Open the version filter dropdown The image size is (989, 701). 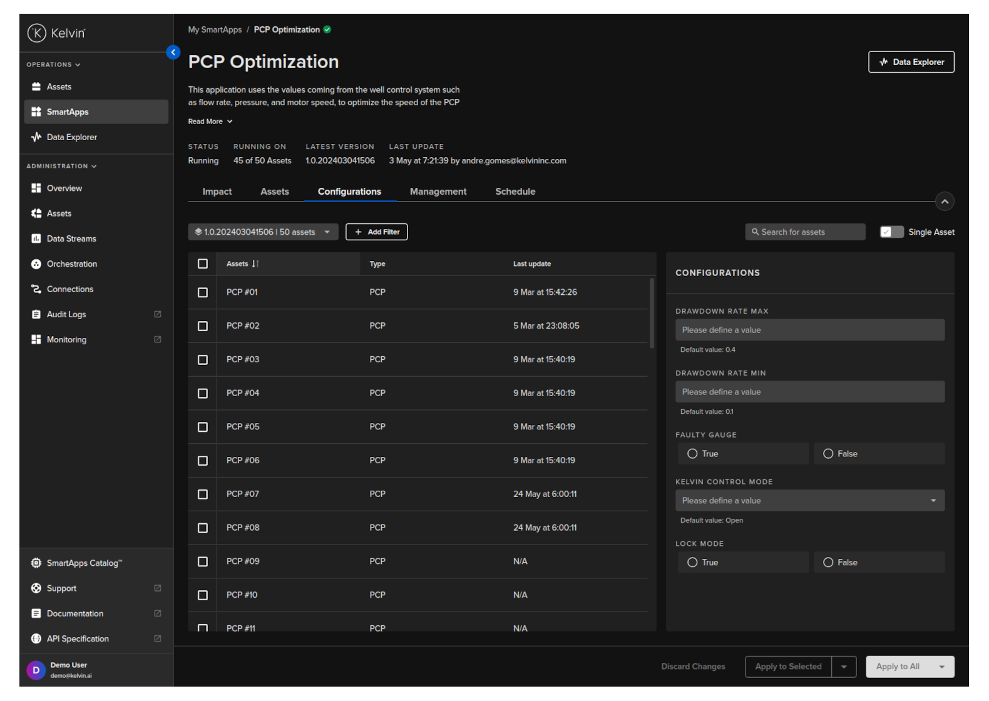tap(263, 232)
